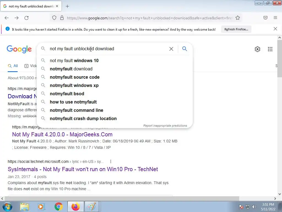Switch to Firefox taskbar button

[x=76, y=206]
